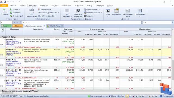Open the Раздел dropdown arrow
The image size is (174, 98).
click(19, 10)
